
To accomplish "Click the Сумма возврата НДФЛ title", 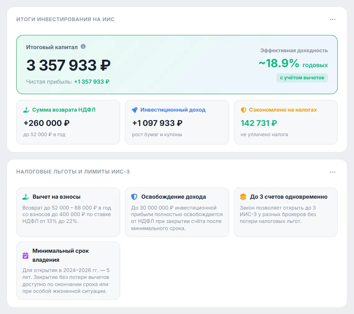I will (64, 110).
